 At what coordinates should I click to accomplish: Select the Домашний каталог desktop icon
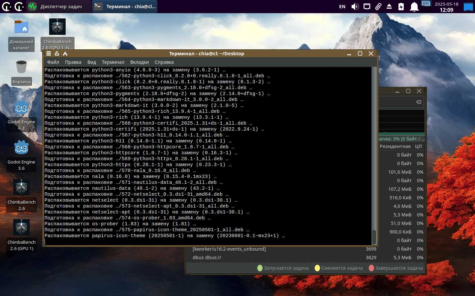pyautogui.click(x=21, y=36)
